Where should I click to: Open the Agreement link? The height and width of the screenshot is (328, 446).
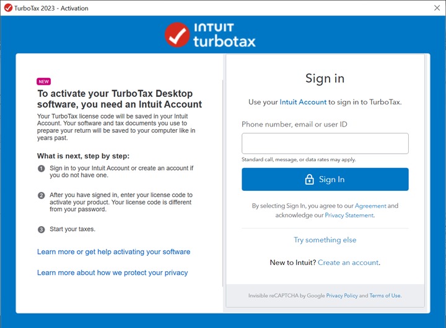click(370, 206)
